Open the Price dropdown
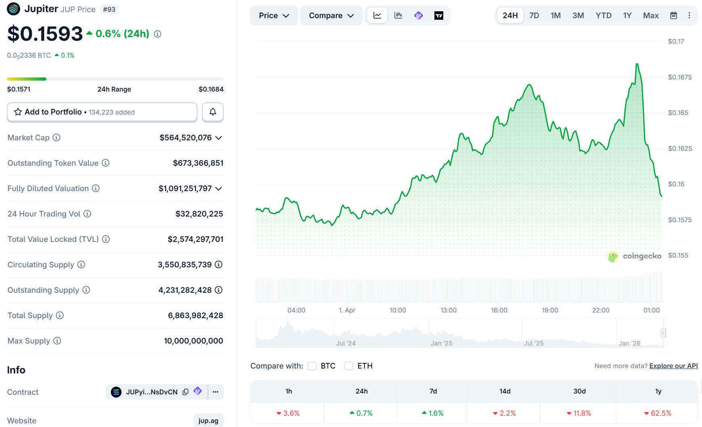 pyautogui.click(x=274, y=15)
